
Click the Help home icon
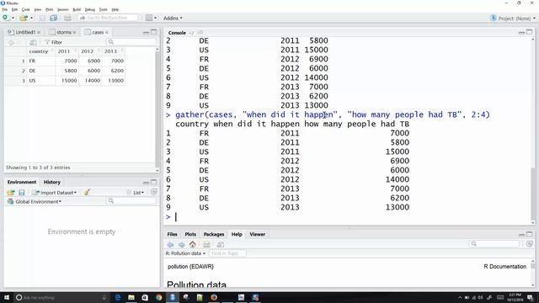pyautogui.click(x=193, y=244)
